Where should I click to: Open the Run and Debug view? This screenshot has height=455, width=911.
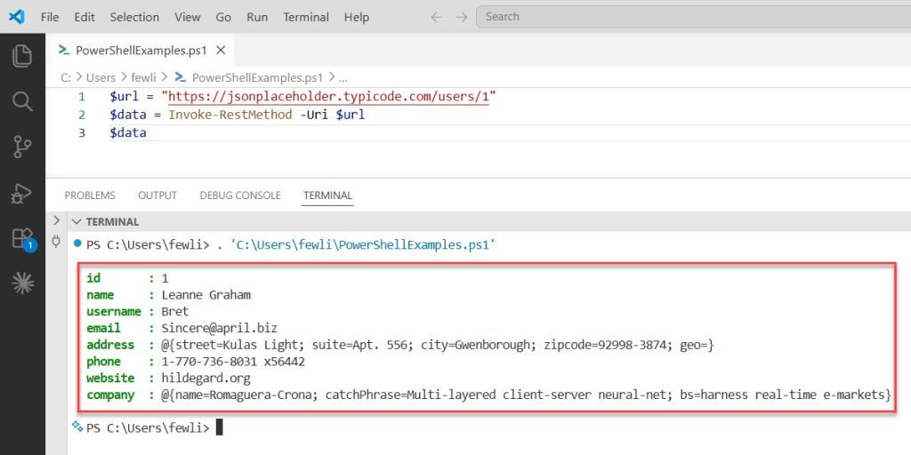(x=22, y=193)
